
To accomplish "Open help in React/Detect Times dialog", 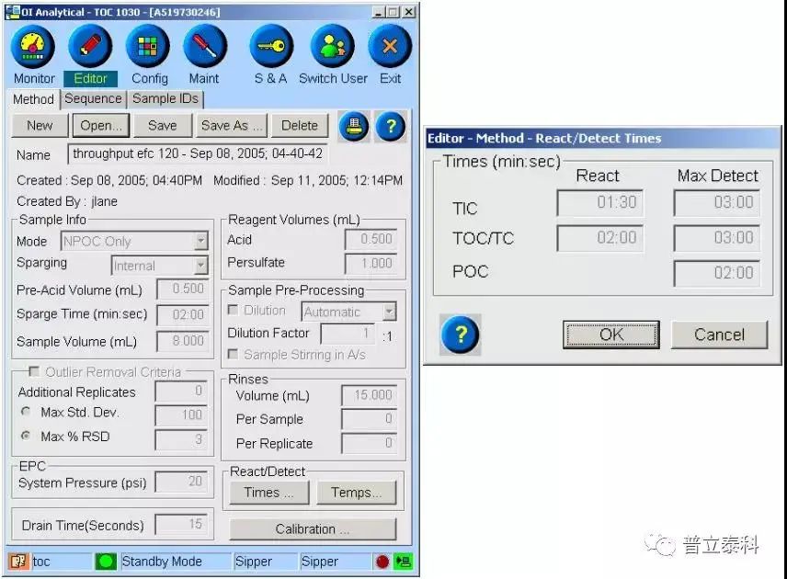I will 461,335.
